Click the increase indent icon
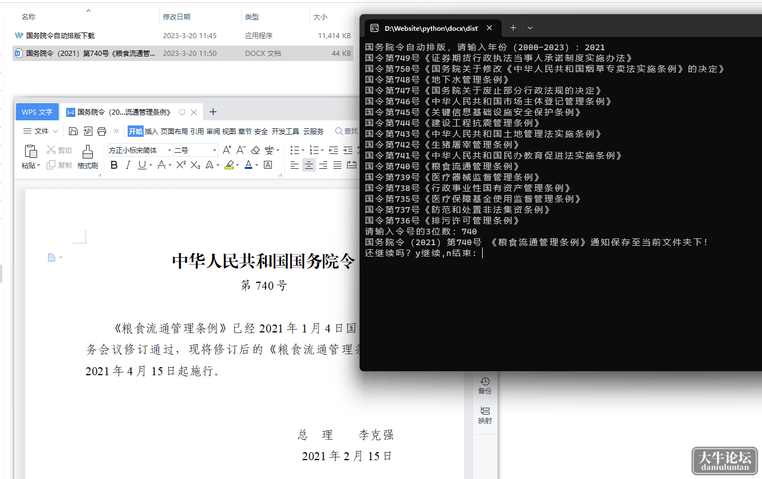Image resolution: width=762 pixels, height=479 pixels. pyautogui.click(x=348, y=150)
